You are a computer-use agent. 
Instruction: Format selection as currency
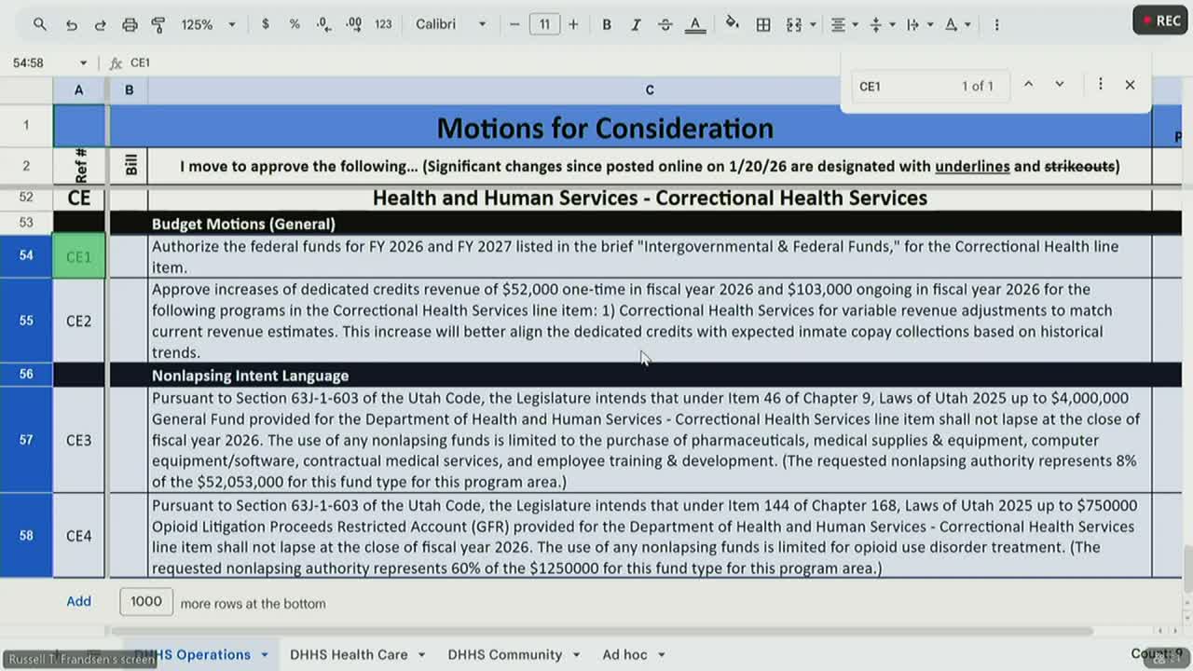pos(266,24)
